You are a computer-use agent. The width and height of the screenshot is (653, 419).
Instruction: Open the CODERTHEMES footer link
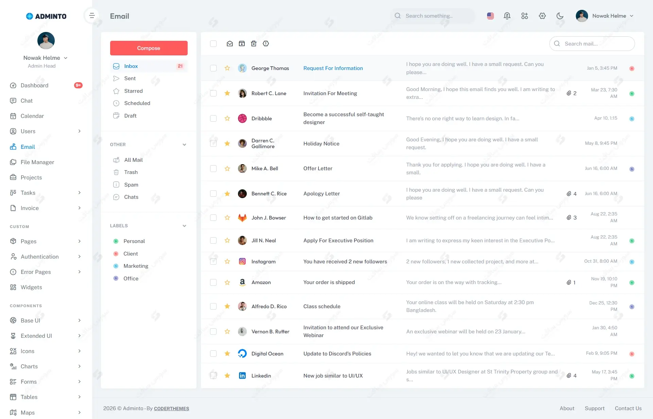171,408
